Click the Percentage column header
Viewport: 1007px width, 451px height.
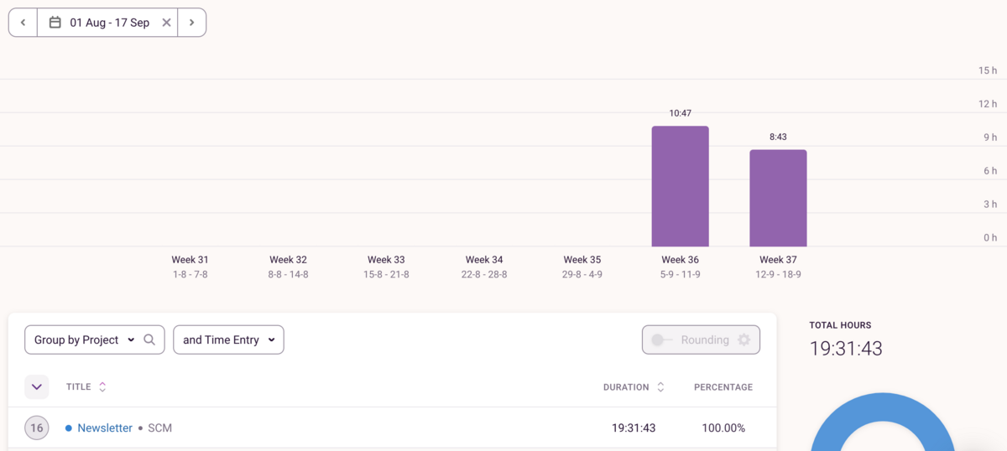click(x=723, y=387)
